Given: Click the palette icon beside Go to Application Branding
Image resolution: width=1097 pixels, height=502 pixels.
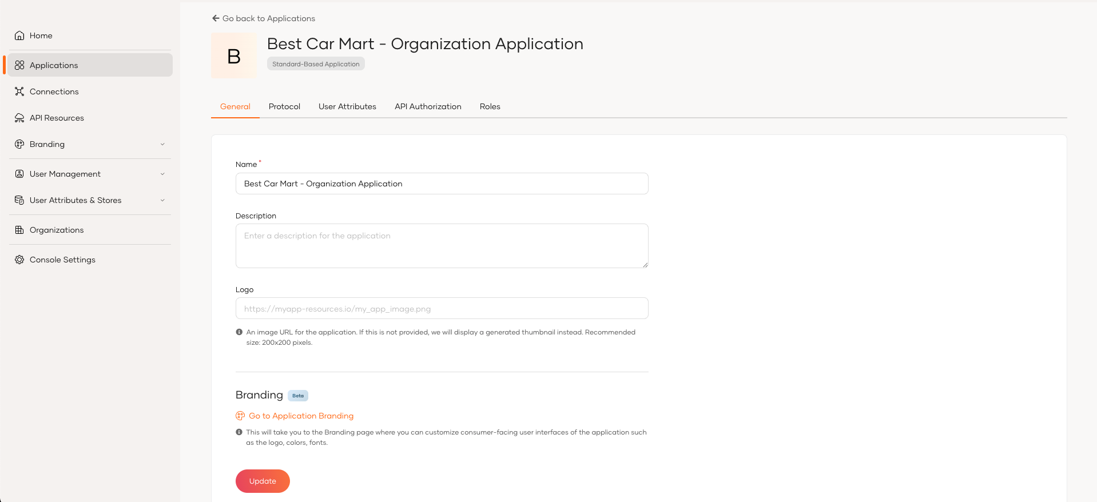Looking at the screenshot, I should point(240,416).
